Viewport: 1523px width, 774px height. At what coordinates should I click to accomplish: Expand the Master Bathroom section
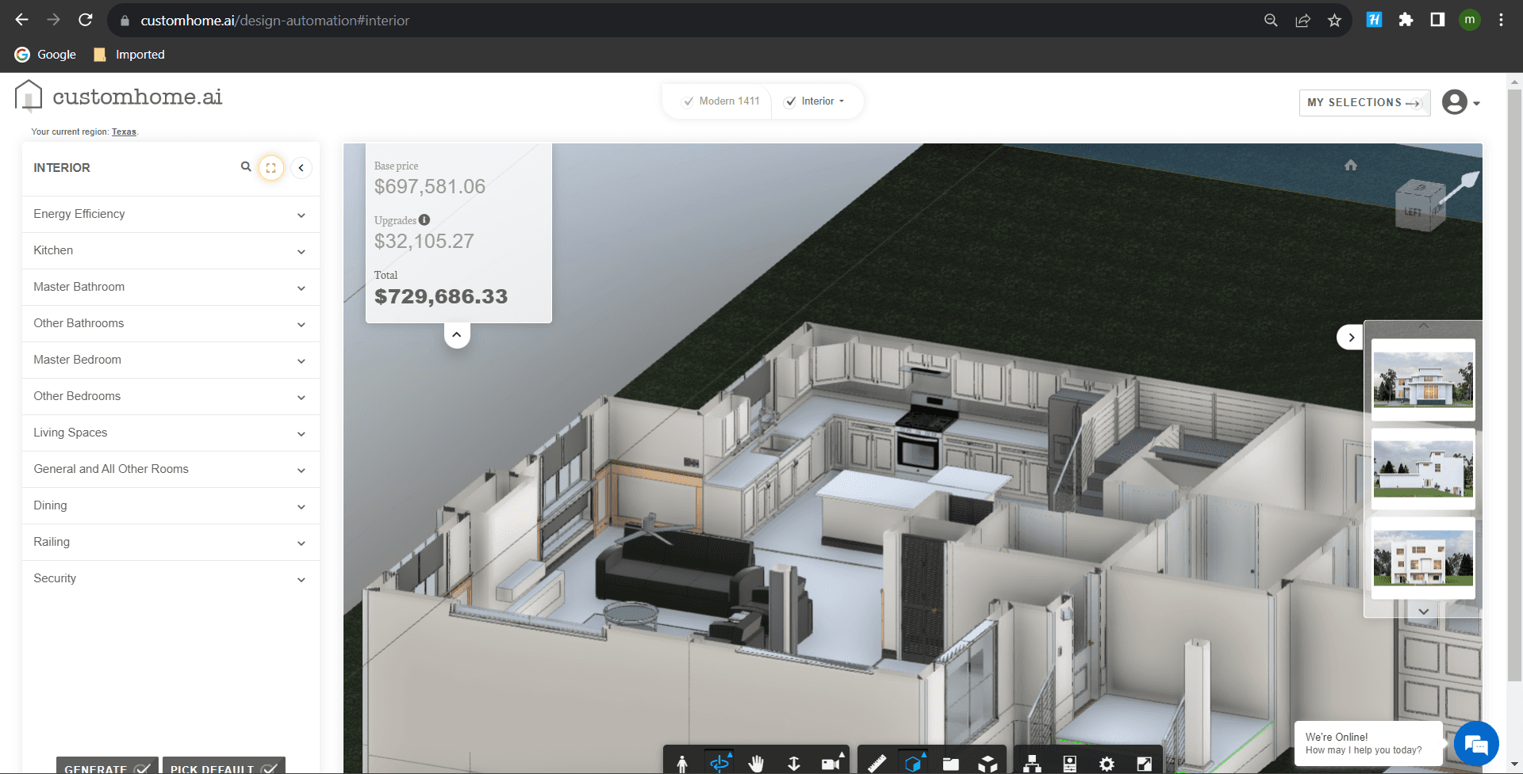pos(171,287)
